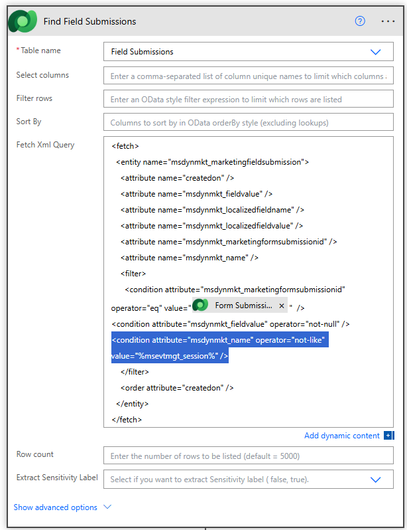The image size is (407, 530).
Task: Click the Show advanced options link
Action: pos(56,507)
